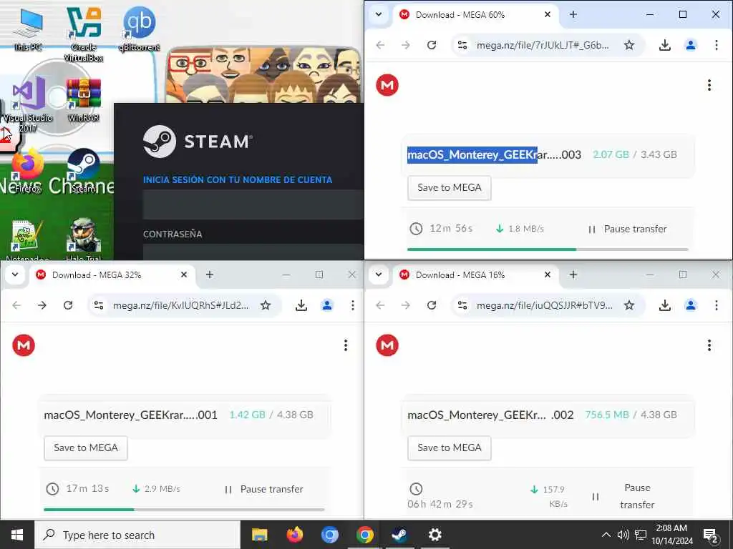
Task: Open Firefox desktop shortcut
Action: coord(28,170)
